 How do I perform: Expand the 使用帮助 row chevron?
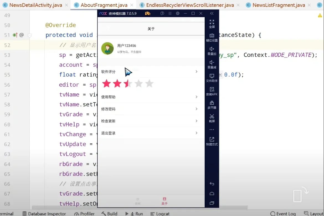pyautogui.click(x=197, y=97)
